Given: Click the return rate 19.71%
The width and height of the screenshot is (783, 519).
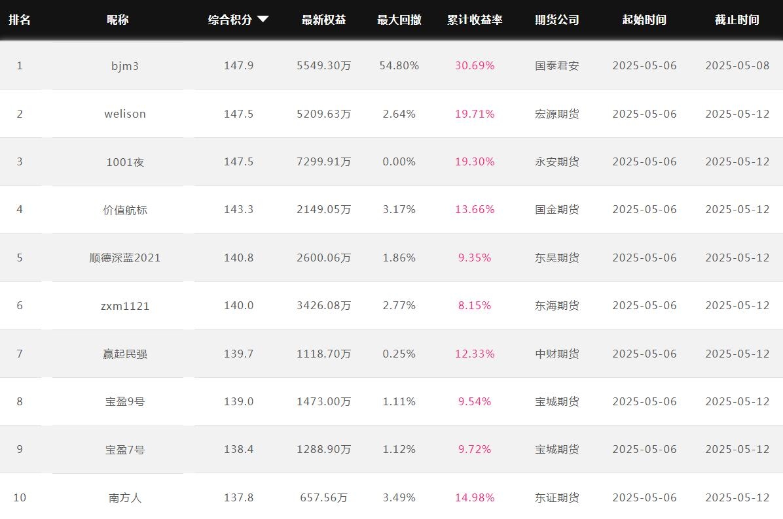Looking at the screenshot, I should (x=475, y=114).
